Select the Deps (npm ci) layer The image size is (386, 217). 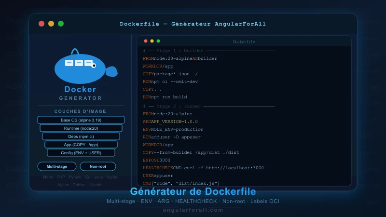tap(81, 136)
